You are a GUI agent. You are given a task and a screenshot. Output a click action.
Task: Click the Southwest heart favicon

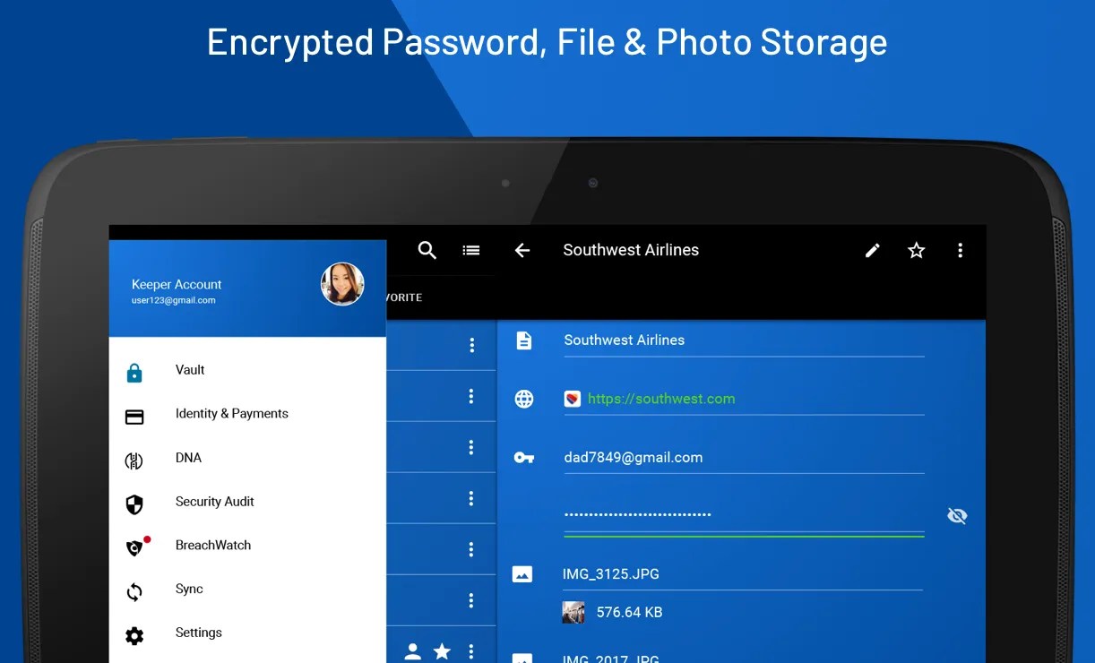573,399
